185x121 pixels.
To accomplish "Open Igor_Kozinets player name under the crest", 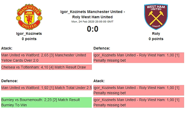I will point(29,34).
